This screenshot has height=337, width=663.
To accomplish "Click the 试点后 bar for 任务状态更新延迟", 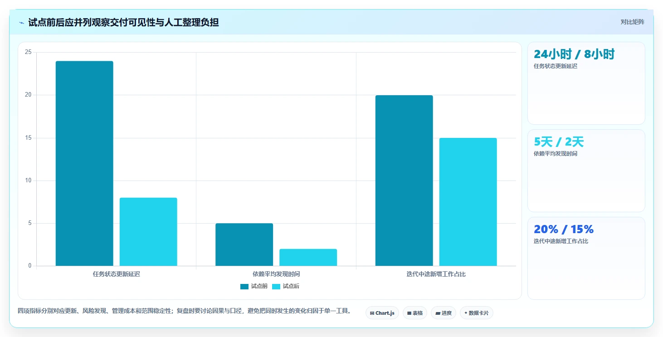I will (148, 232).
